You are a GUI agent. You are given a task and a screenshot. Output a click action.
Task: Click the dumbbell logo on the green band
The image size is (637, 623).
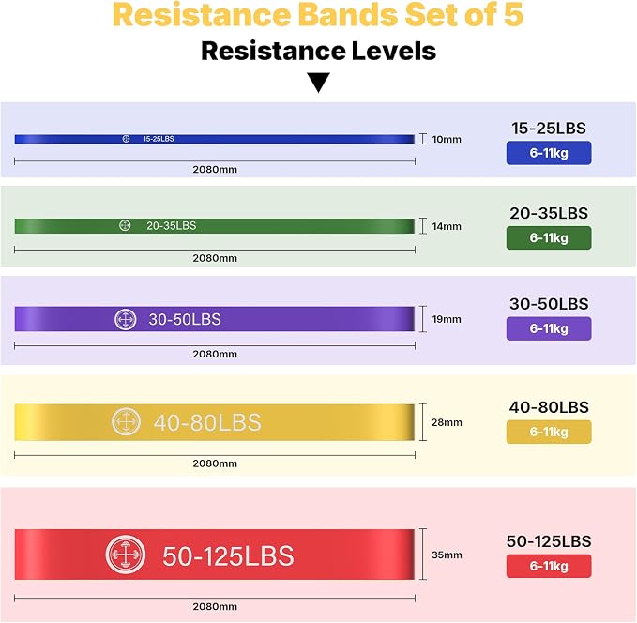tap(125, 225)
